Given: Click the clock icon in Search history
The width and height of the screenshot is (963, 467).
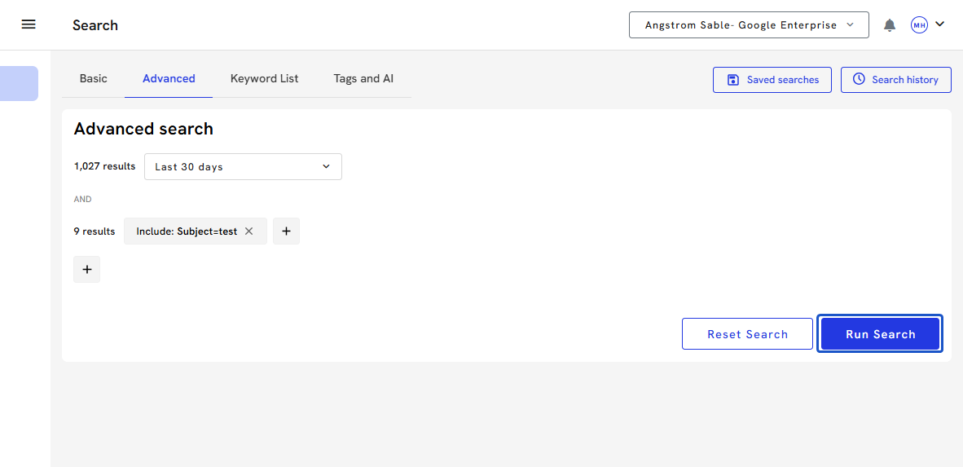Looking at the screenshot, I should point(859,80).
